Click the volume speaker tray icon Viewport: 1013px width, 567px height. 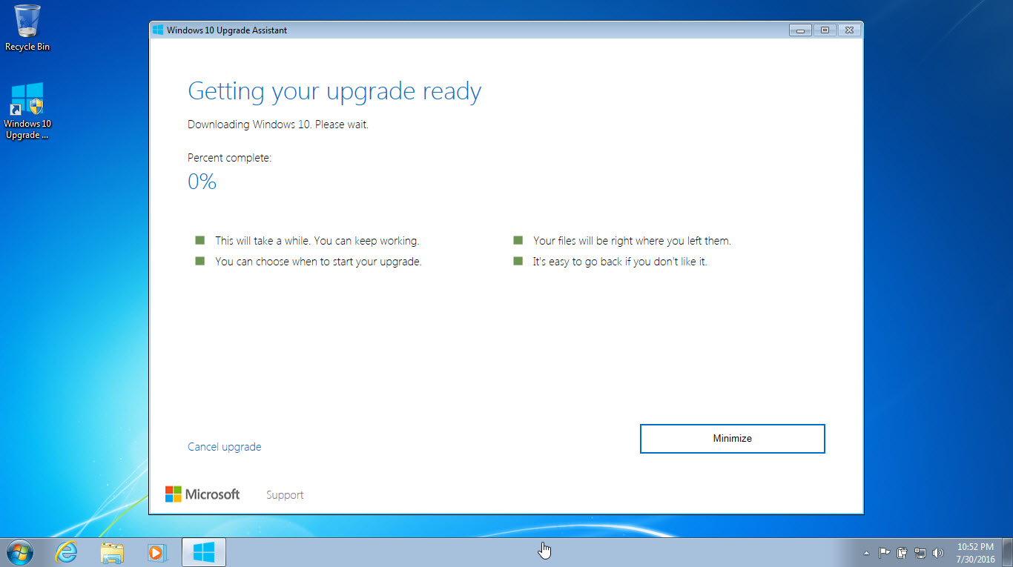coord(938,553)
